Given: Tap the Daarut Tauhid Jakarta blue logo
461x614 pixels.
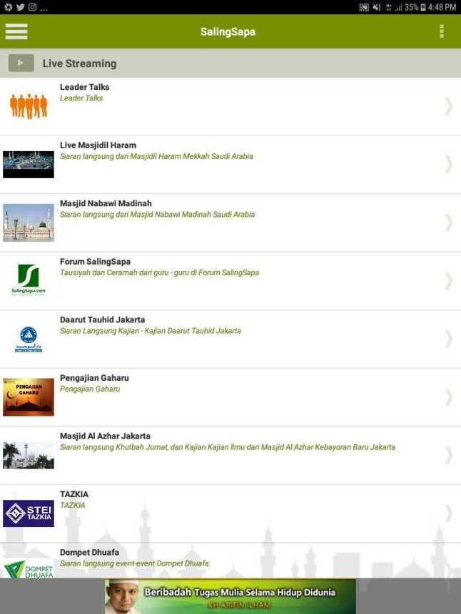Looking at the screenshot, I should click(x=29, y=339).
